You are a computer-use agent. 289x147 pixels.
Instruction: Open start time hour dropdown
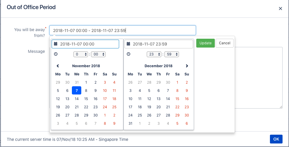point(81,54)
